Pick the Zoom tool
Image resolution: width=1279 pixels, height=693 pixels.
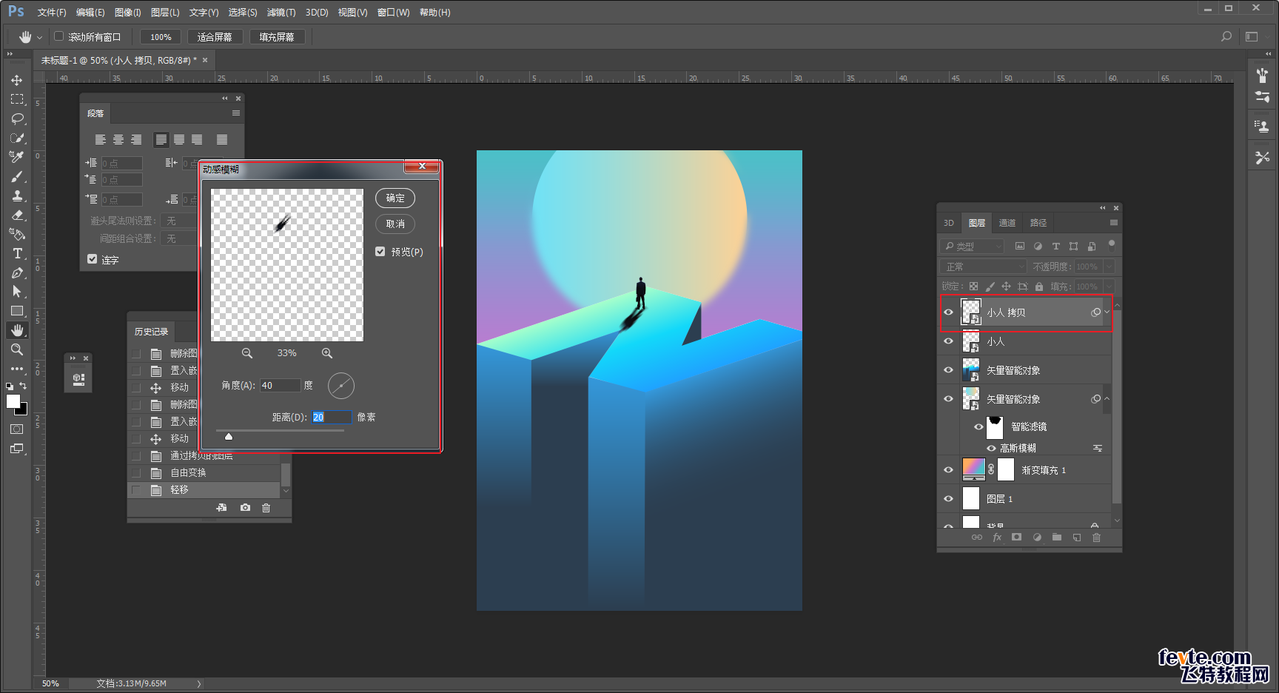(x=17, y=349)
